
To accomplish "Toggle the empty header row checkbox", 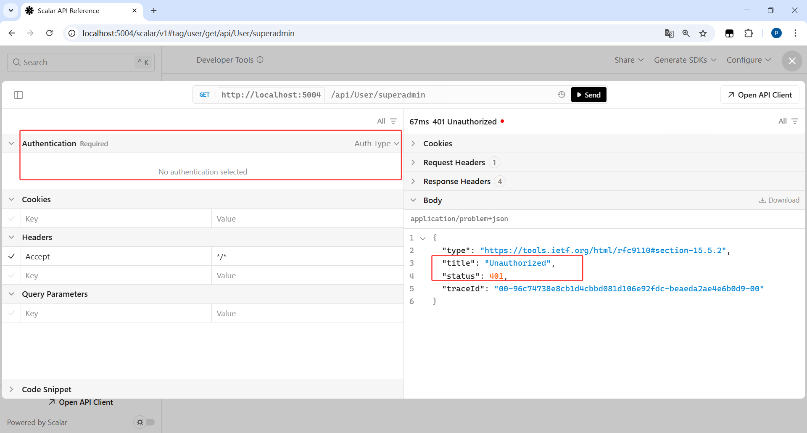I will tap(12, 275).
